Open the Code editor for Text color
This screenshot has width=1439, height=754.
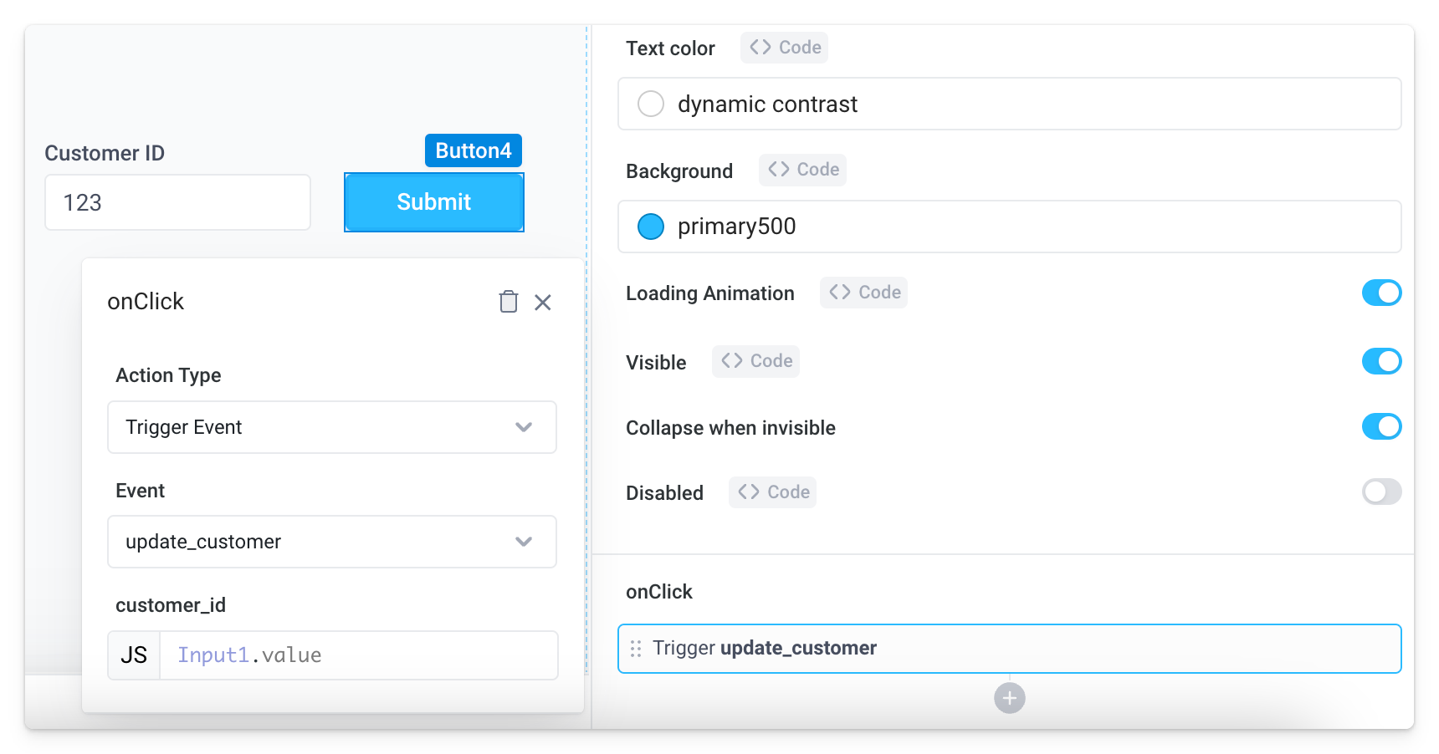pos(783,47)
